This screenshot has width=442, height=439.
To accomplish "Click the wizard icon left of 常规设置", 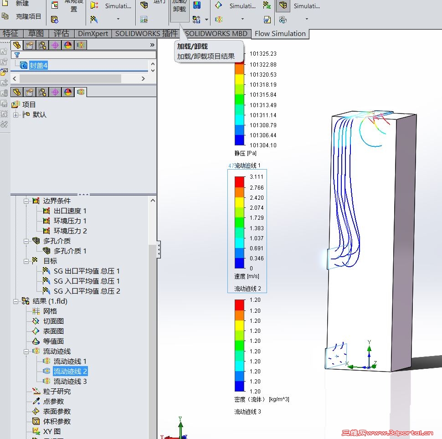I will [55, 5].
